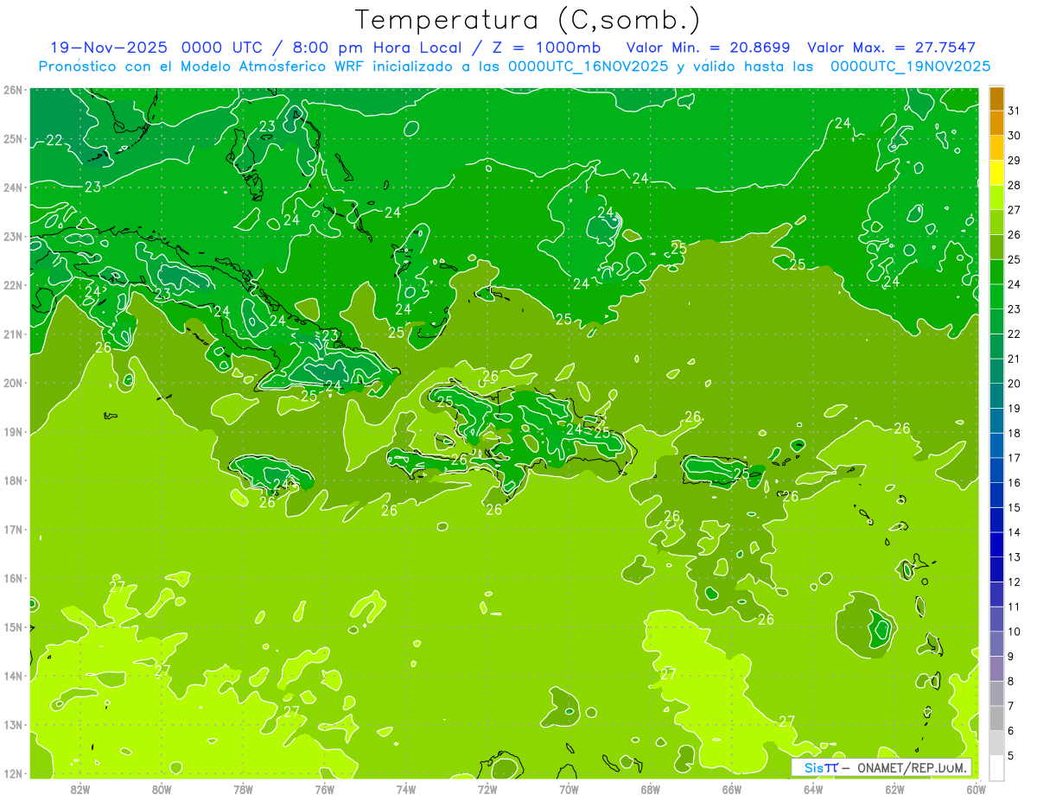Viewport: 1037px width, 801px height.
Task: Click the valid-until time '0000UTC_19NOV2025'
Action: point(910,66)
